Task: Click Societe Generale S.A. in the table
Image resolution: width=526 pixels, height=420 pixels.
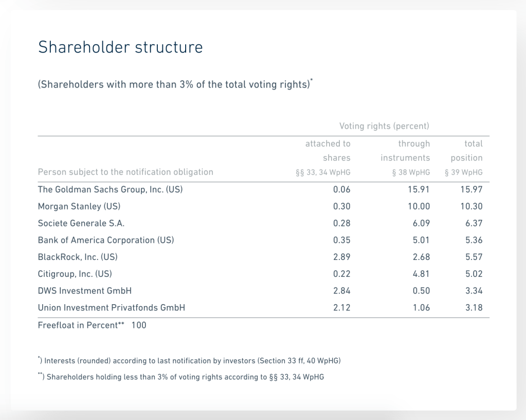Action: click(x=81, y=223)
